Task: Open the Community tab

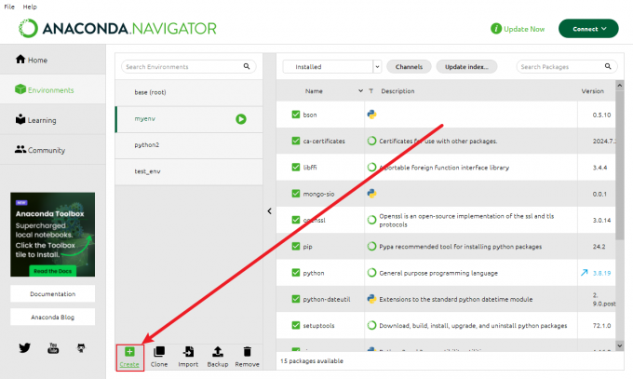Action: point(53,150)
